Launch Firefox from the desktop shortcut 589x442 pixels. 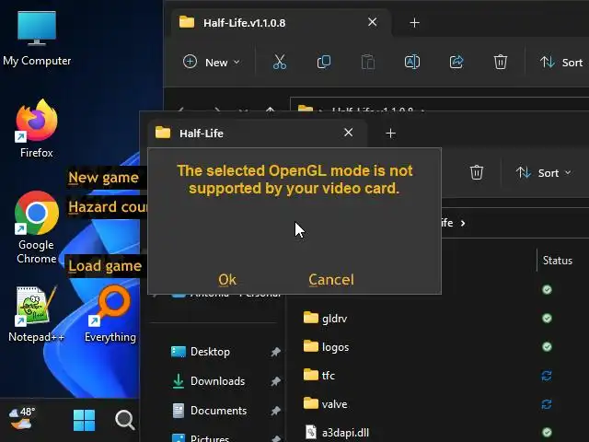(x=37, y=129)
